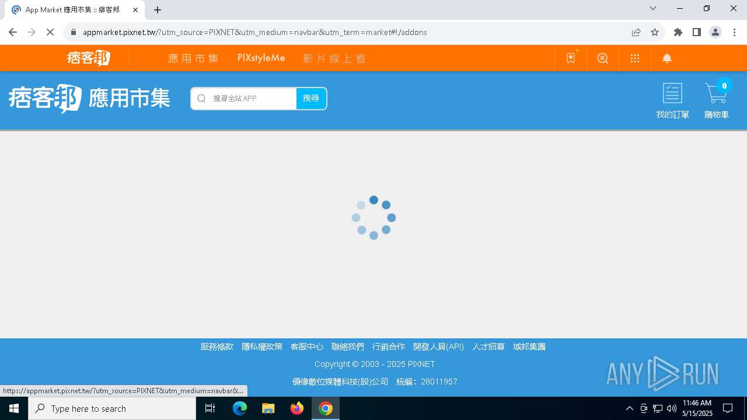
Task: Show hidden system tray icons
Action: [x=630, y=408]
